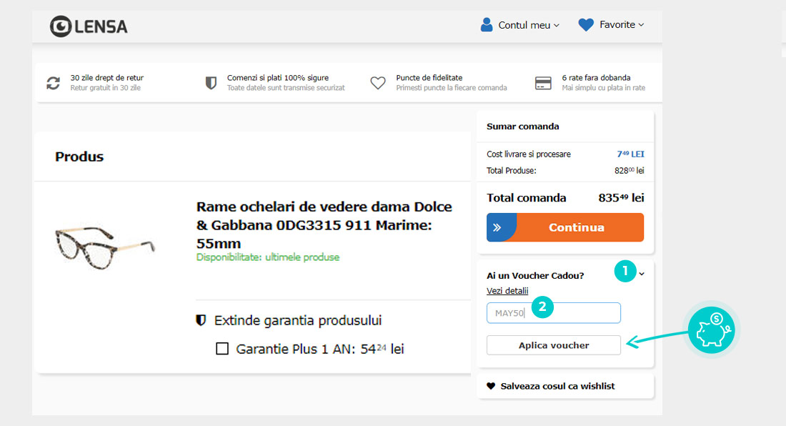Click the voucher code input field
The width and height of the screenshot is (786, 426).
tap(553, 313)
